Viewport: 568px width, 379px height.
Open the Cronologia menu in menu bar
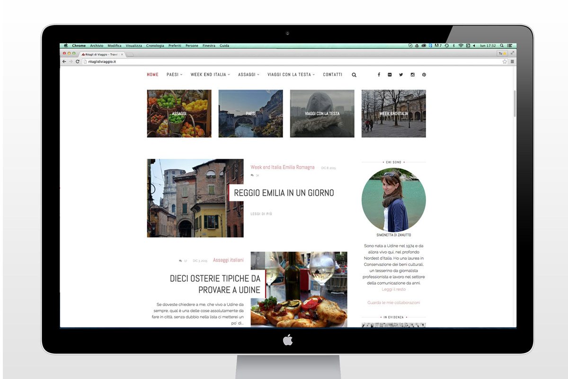coord(155,46)
